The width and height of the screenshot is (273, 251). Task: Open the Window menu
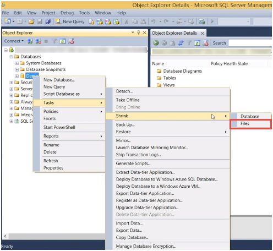(103, 13)
